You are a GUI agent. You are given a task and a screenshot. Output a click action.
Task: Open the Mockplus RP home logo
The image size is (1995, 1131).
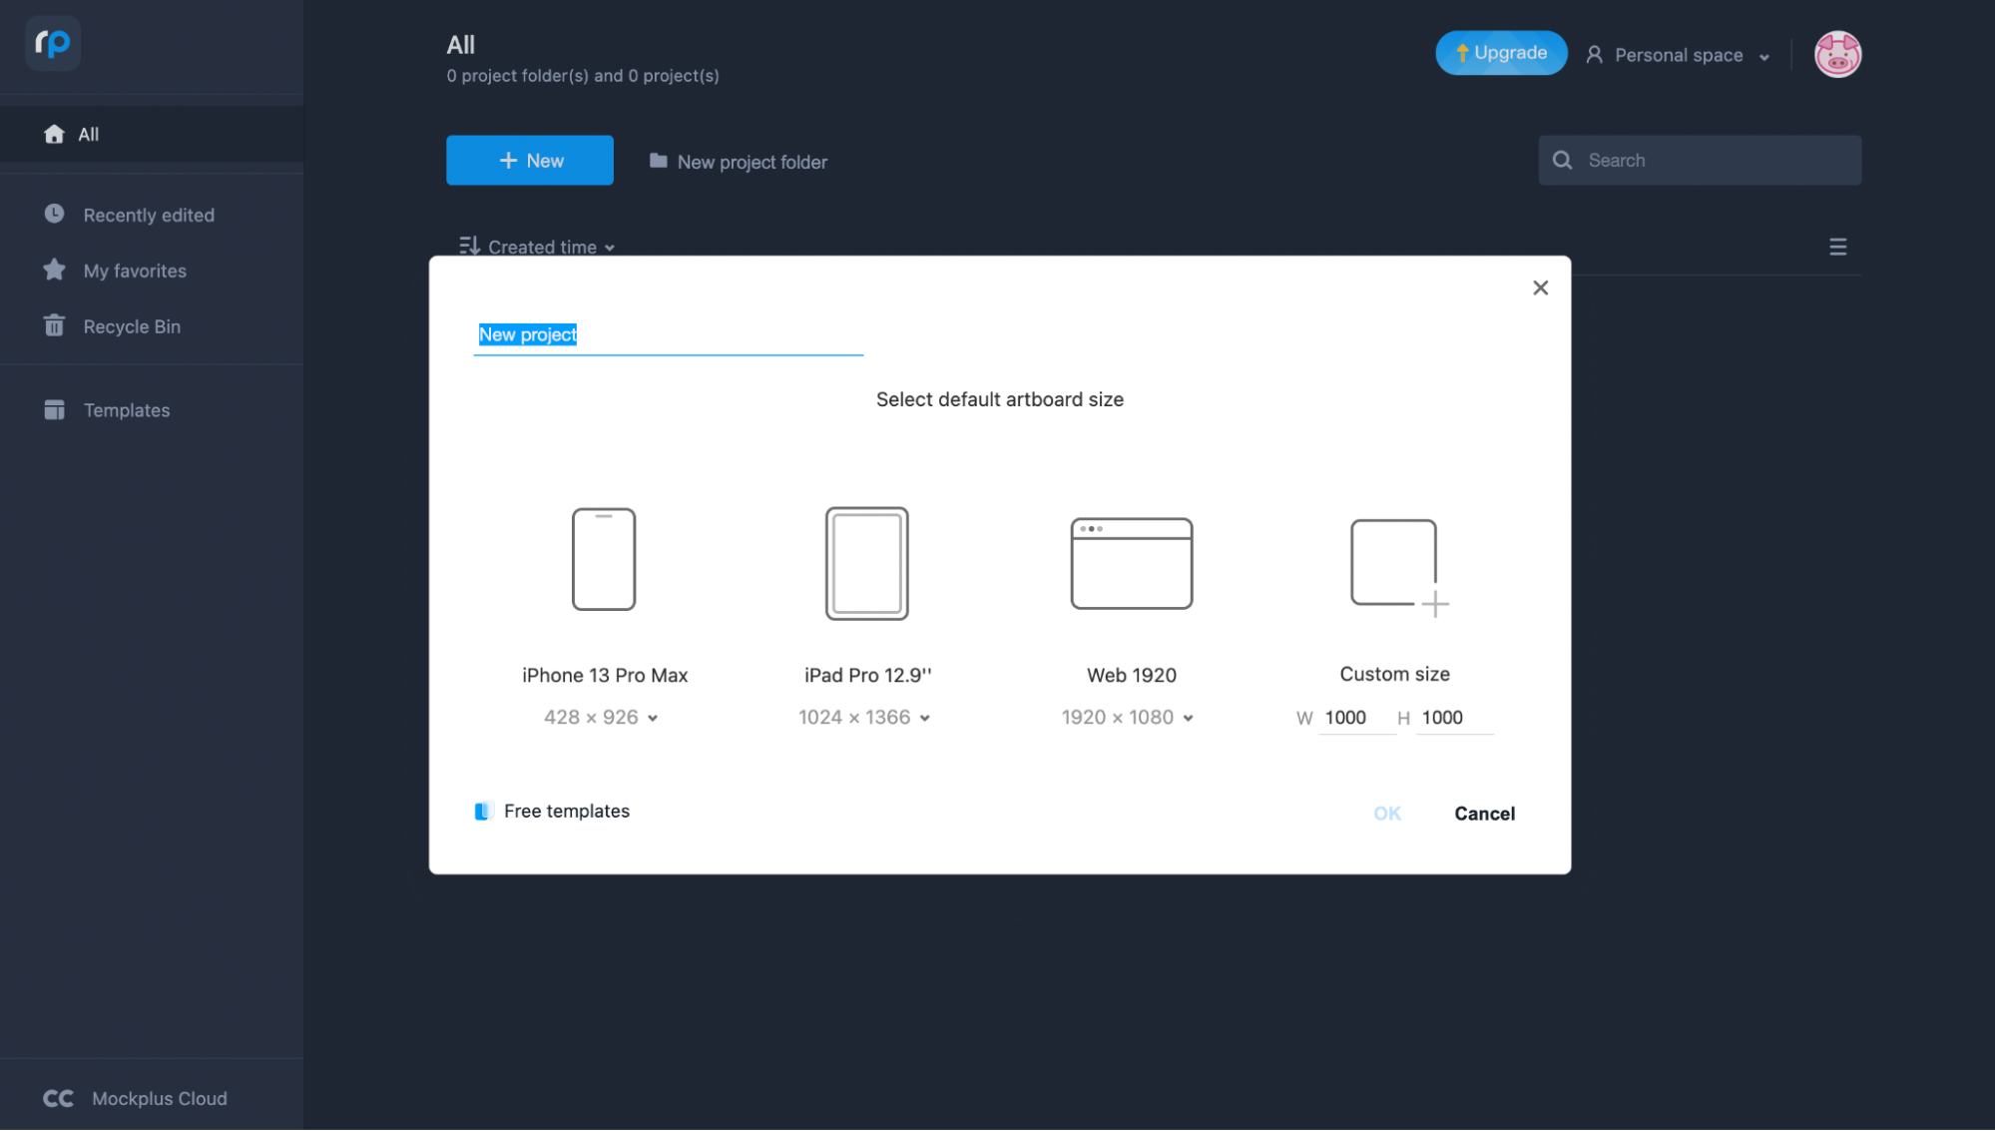pos(53,44)
